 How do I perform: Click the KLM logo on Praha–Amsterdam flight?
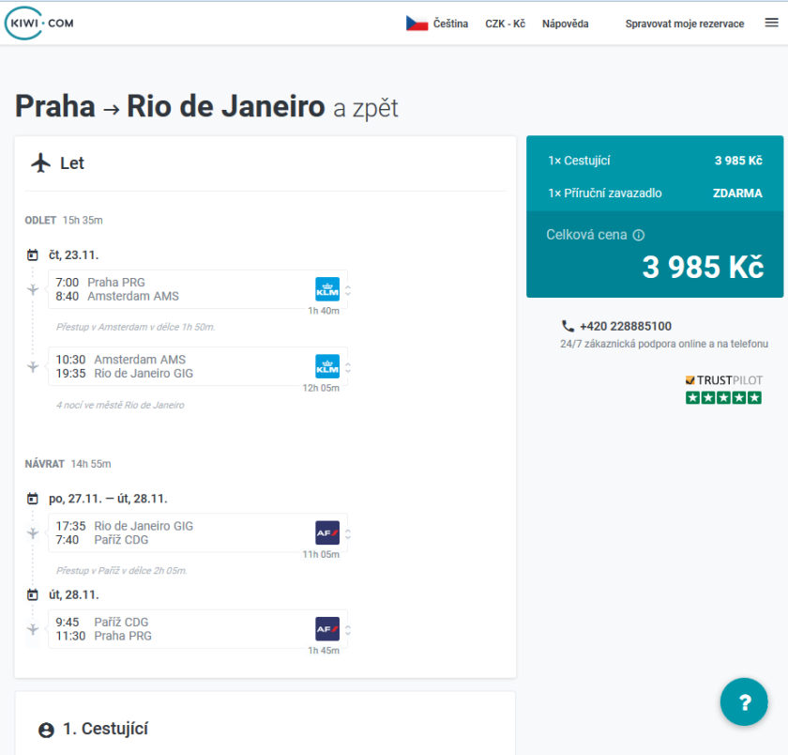(326, 289)
